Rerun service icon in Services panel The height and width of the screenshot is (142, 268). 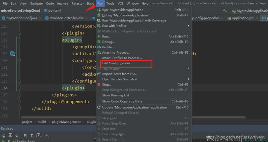pos(3,136)
